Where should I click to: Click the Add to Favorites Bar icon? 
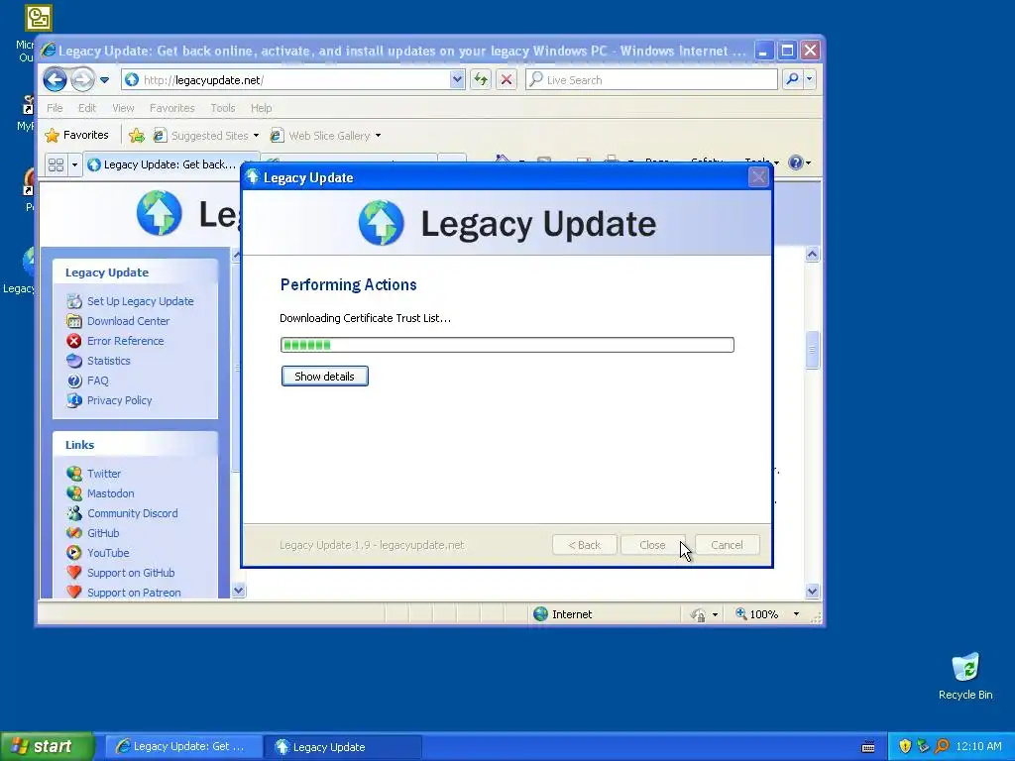137,135
